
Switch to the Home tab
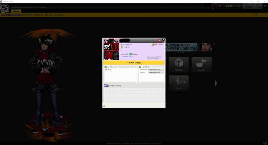coord(16,11)
